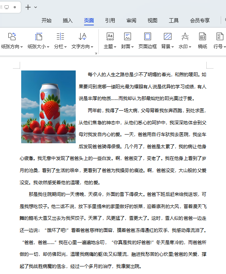This screenshot has height=274, width=226.
Task: Expand the 水印 dropdown arrow
Action: (x=190, y=47)
